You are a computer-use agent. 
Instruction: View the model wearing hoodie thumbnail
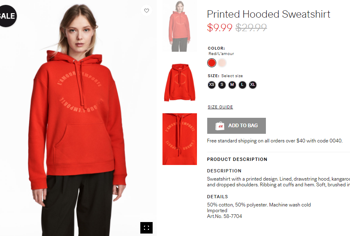pos(180,26)
